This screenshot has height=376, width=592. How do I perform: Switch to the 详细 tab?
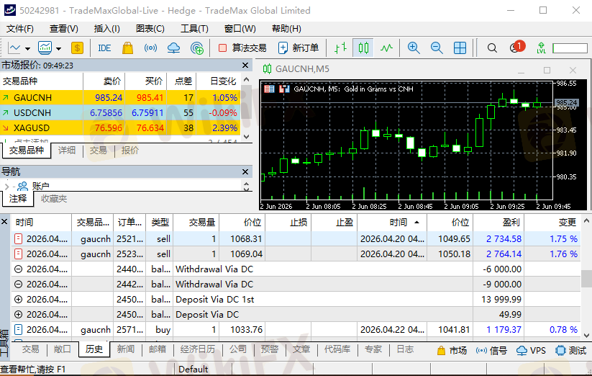pos(67,151)
